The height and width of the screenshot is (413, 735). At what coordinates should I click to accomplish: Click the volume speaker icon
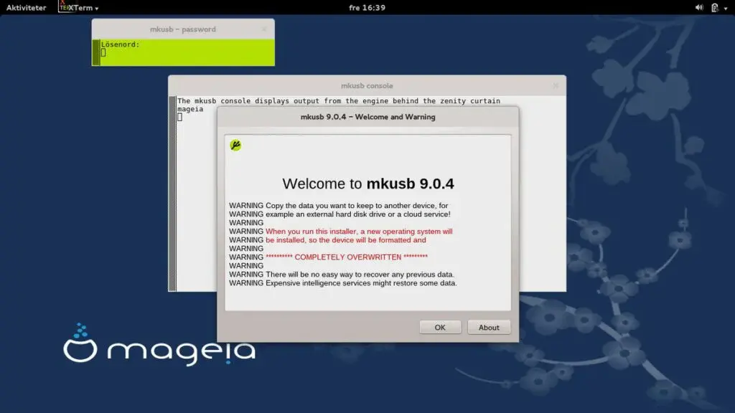pos(699,7)
